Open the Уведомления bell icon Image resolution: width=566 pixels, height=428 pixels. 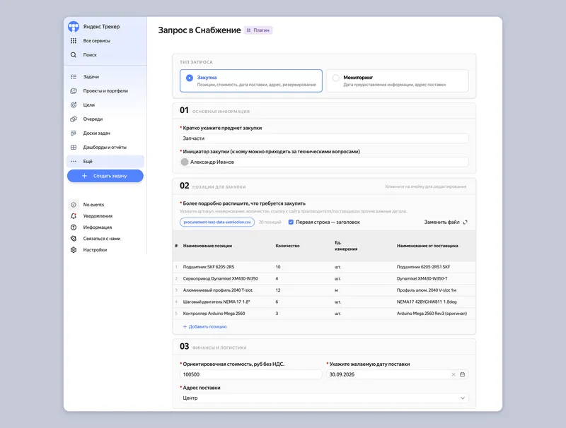[74, 216]
